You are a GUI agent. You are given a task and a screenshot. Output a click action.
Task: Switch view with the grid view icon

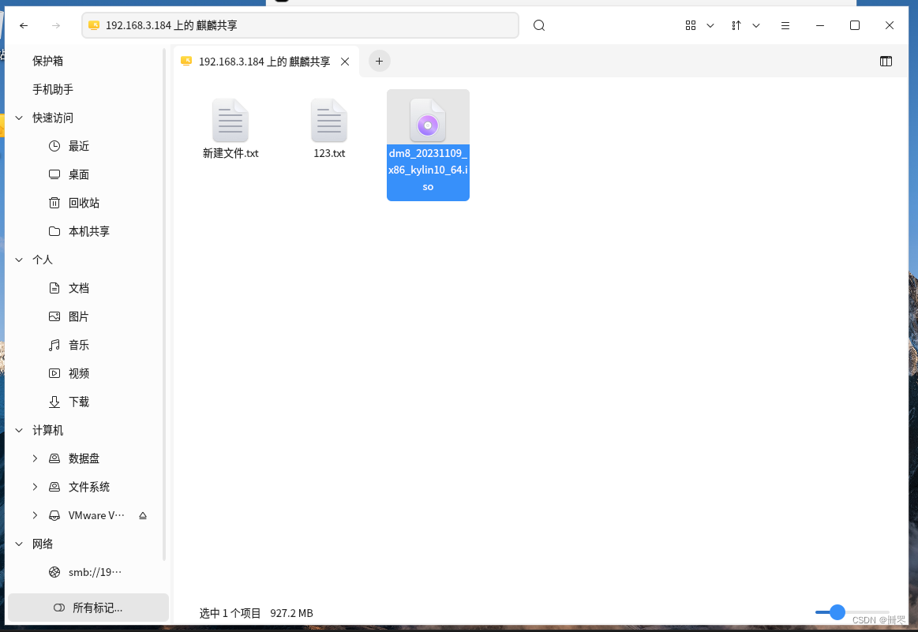click(x=690, y=25)
